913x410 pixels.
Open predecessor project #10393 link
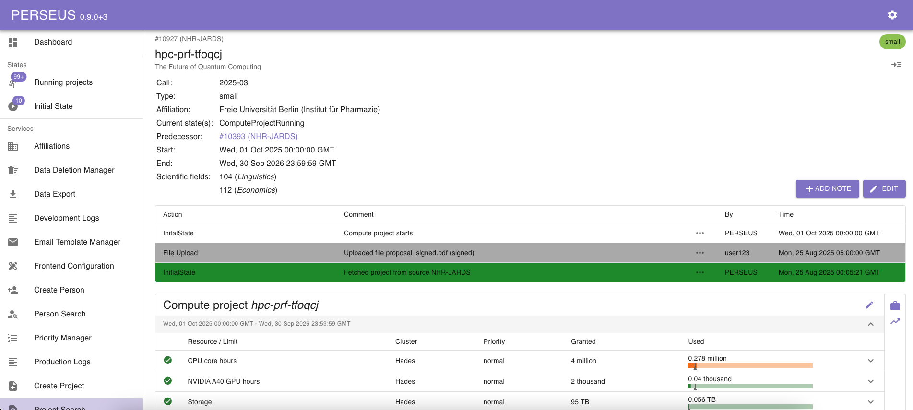(258, 136)
